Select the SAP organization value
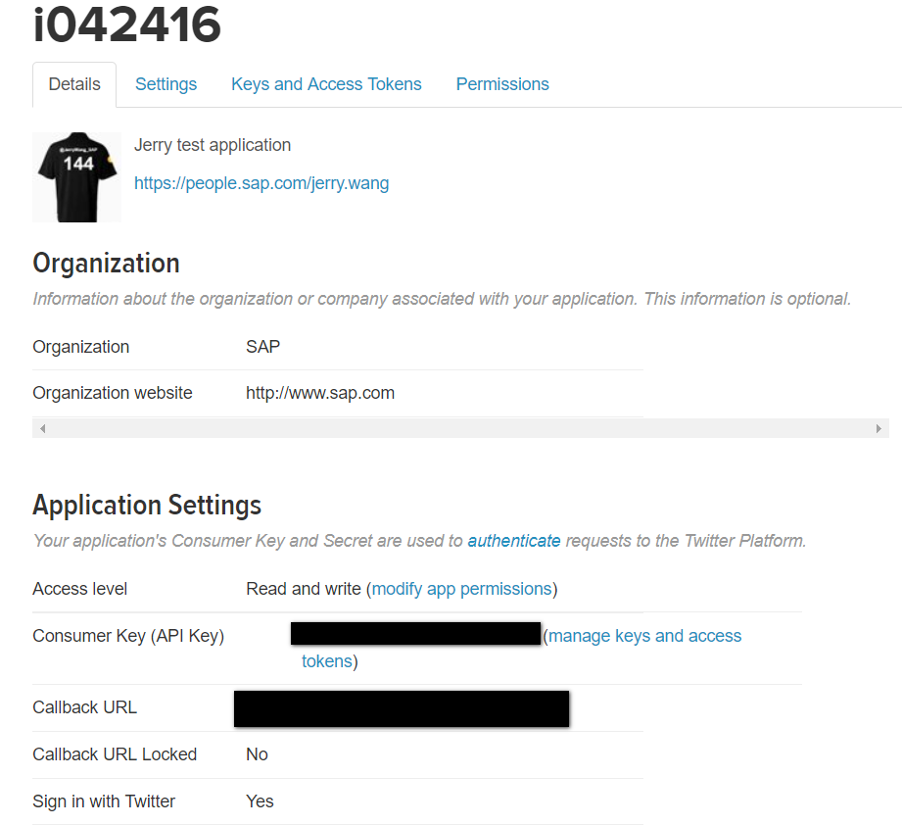This screenshot has width=902, height=825. click(262, 347)
